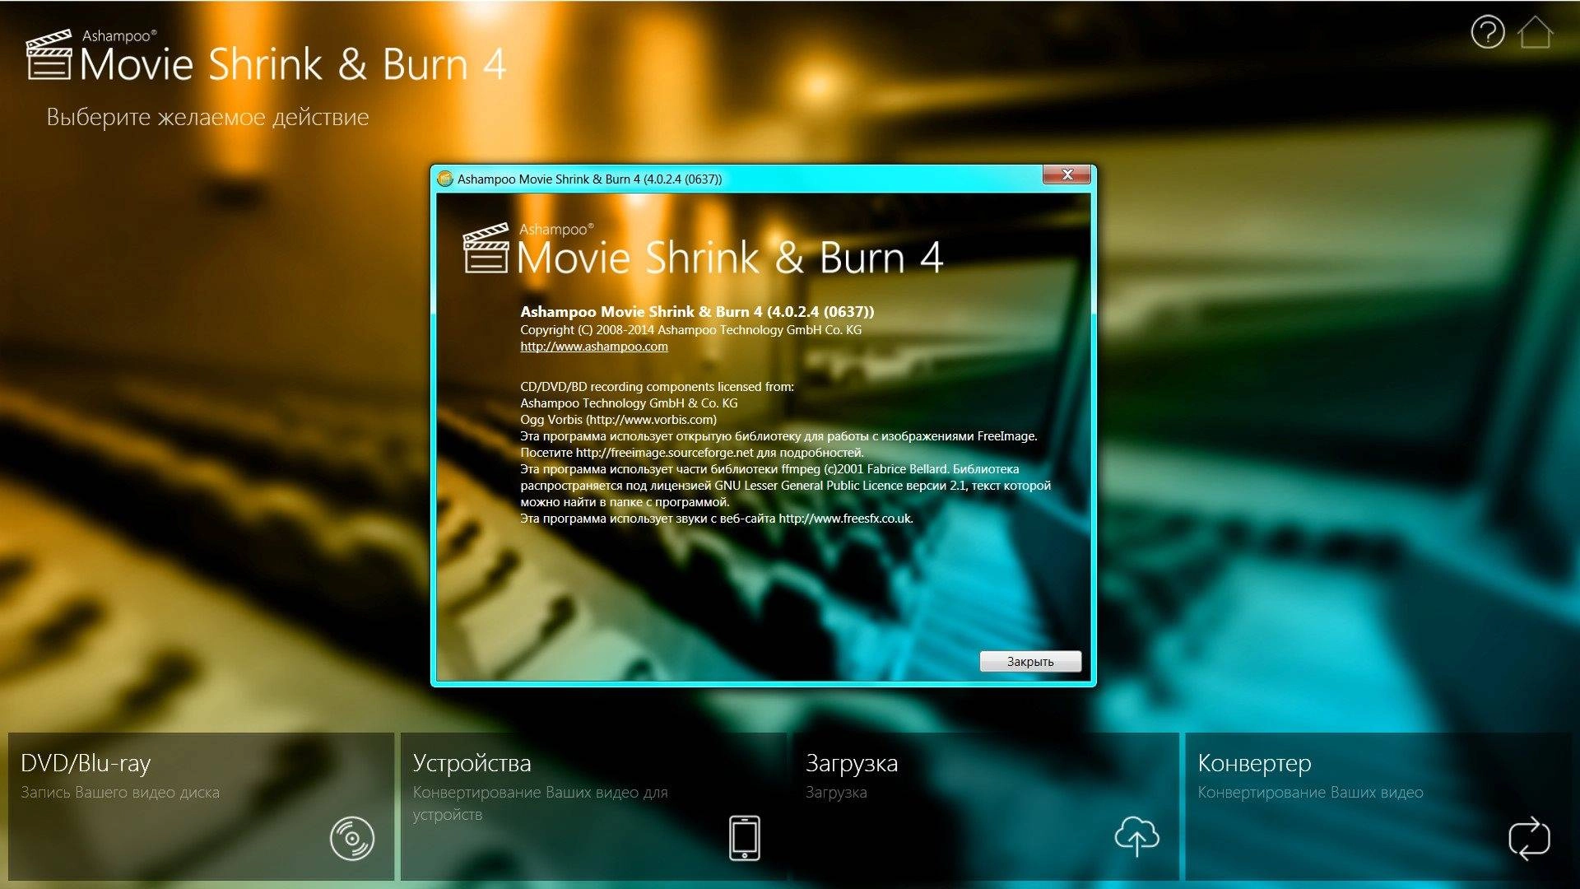Image resolution: width=1580 pixels, height=889 pixels.
Task: Click the line mentioning the FreeImage library
Action: point(778,436)
